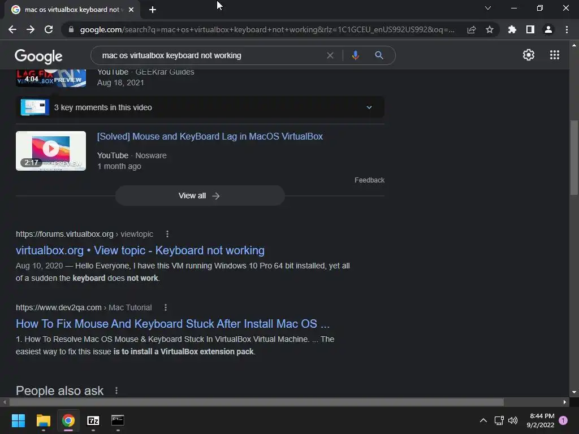This screenshot has height=434, width=579.
Task: Expand '3 key moments in this video'
Action: tap(200, 107)
